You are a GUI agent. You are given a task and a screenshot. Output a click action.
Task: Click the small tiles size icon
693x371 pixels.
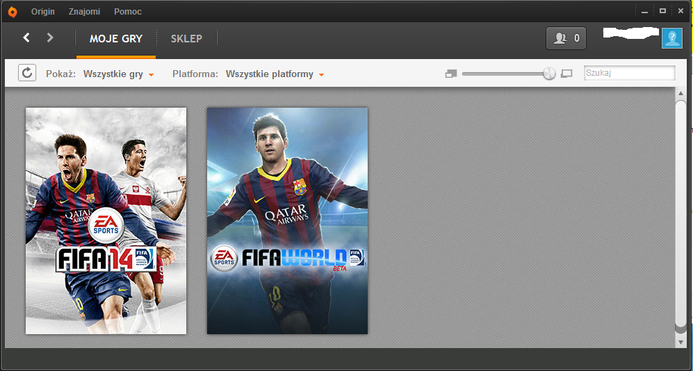(x=451, y=74)
